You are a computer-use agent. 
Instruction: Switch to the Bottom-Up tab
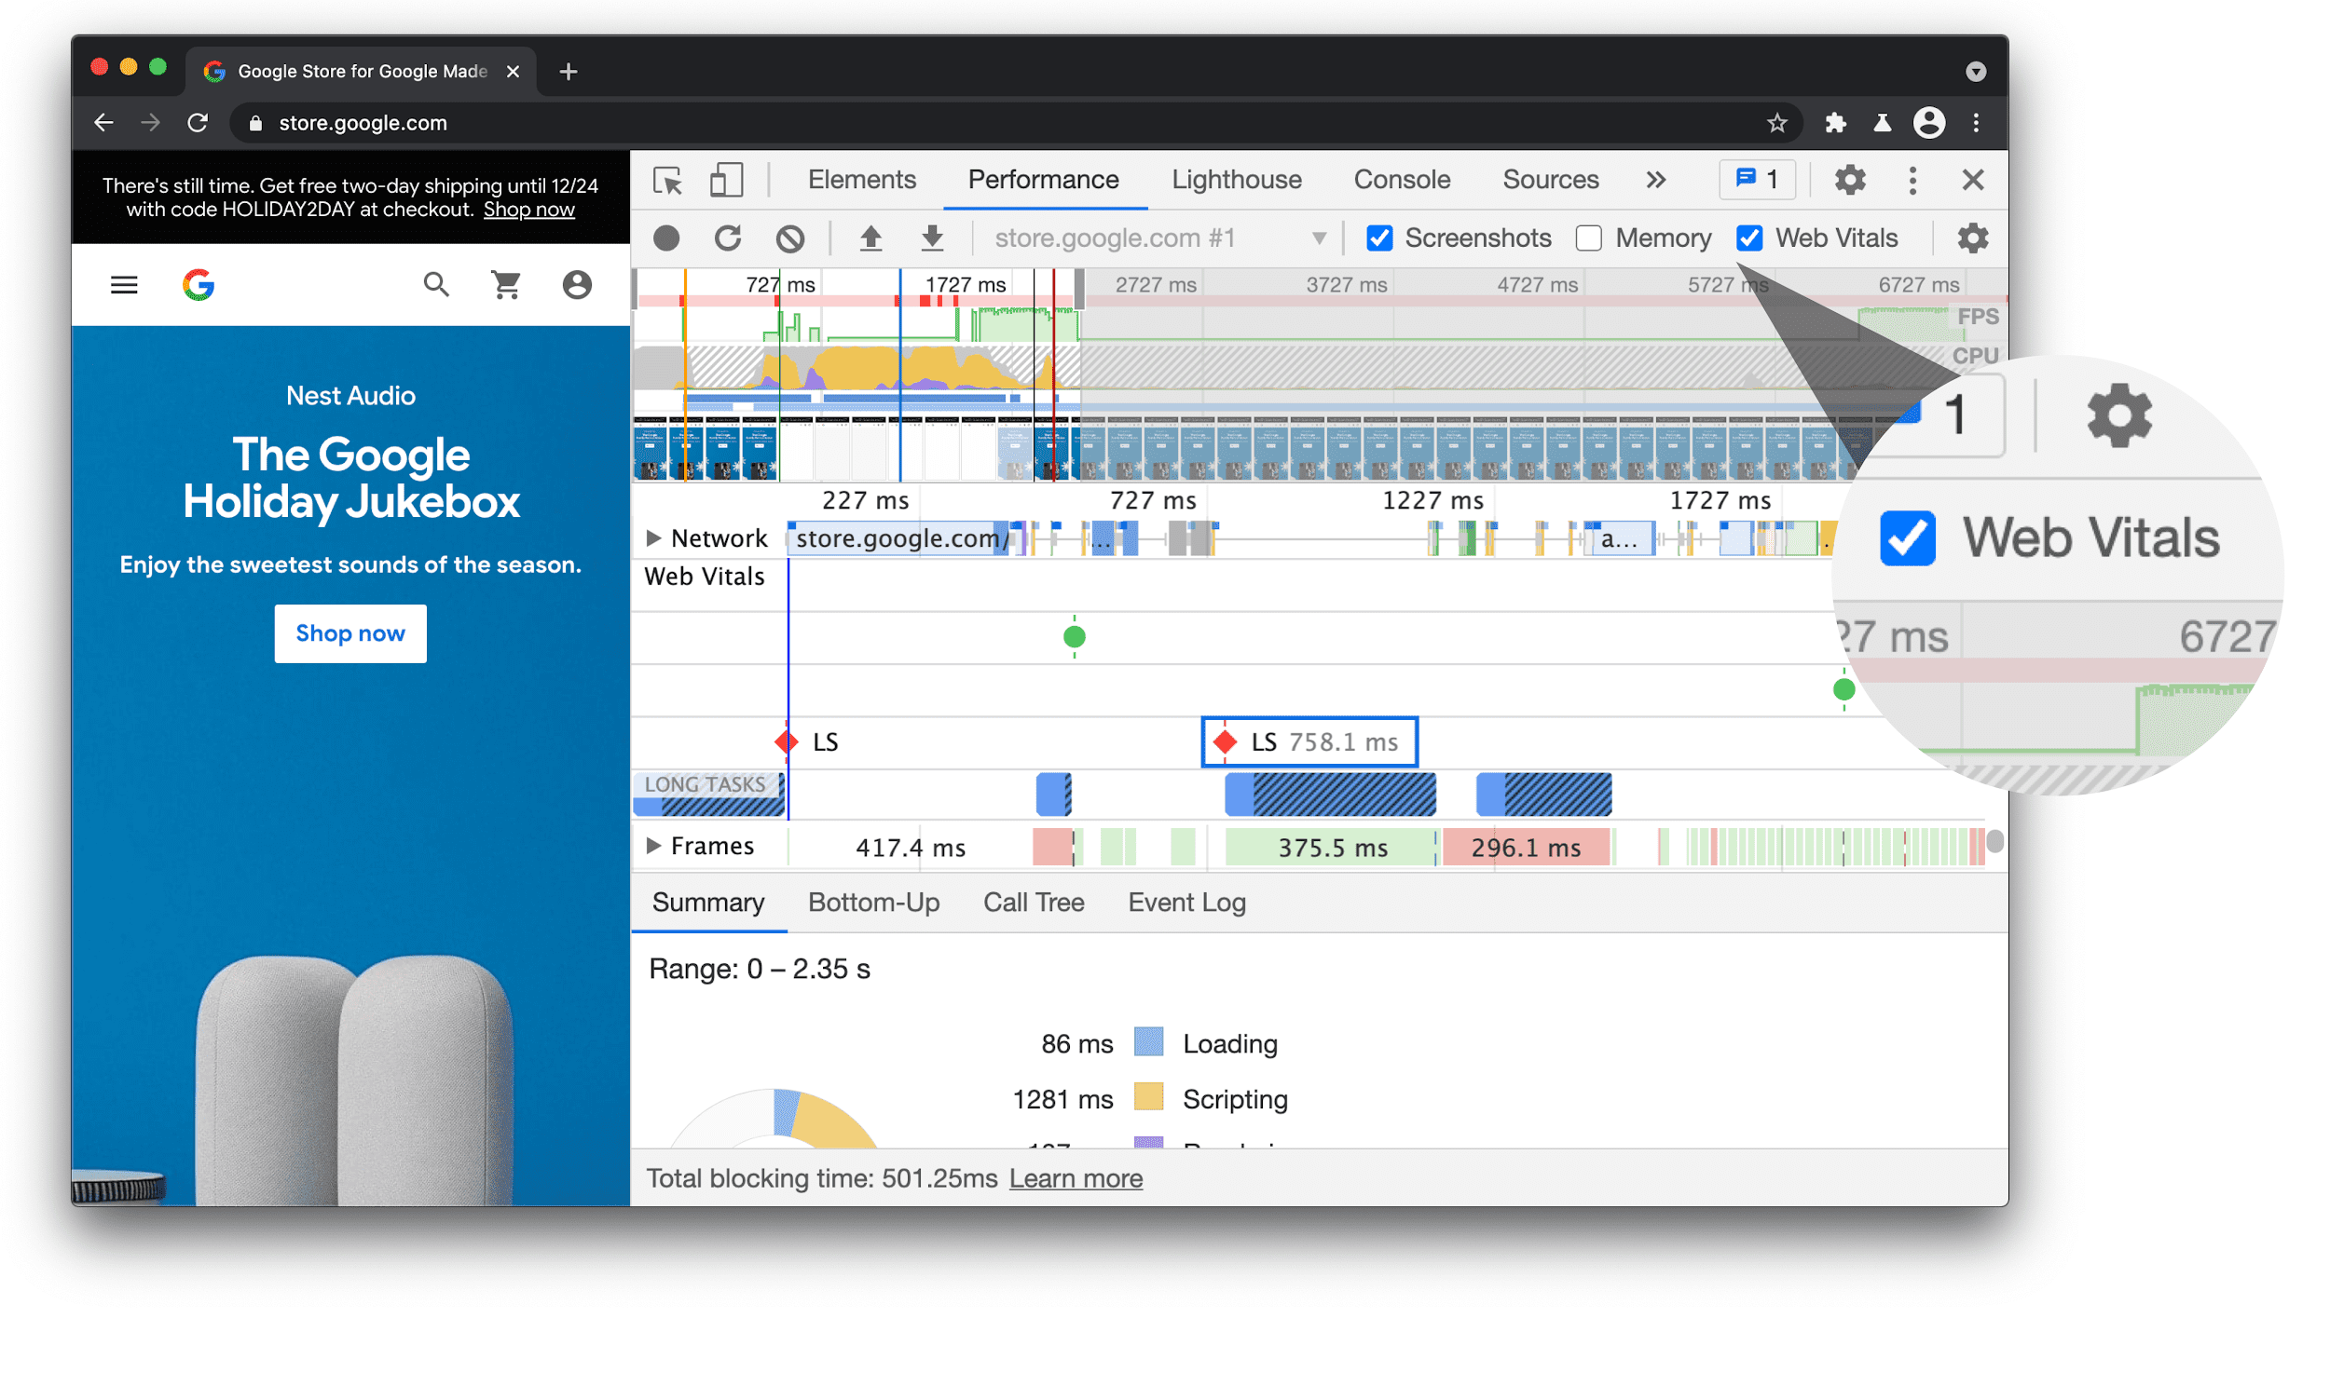pos(874,901)
